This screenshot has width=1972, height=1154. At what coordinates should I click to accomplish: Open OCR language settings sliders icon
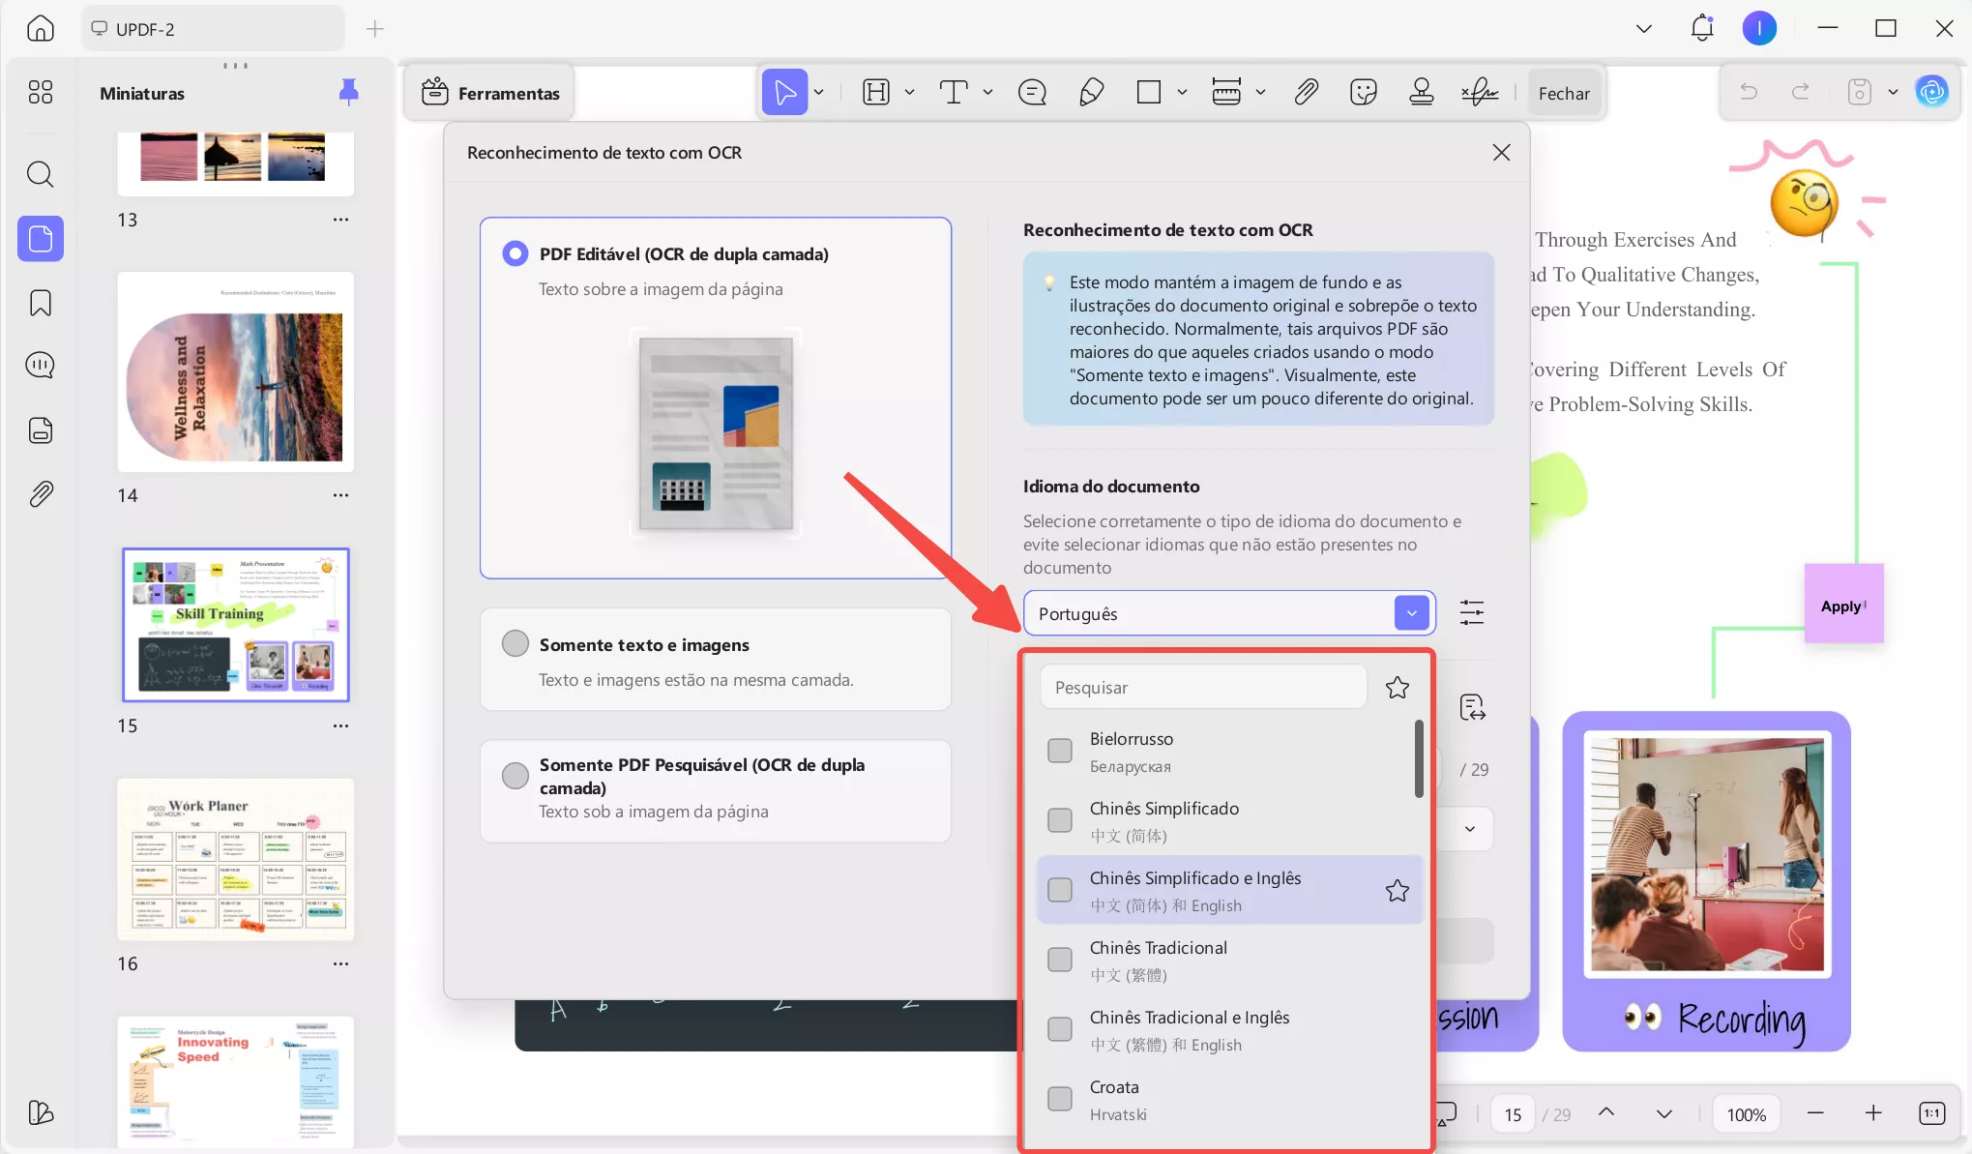[x=1471, y=612]
